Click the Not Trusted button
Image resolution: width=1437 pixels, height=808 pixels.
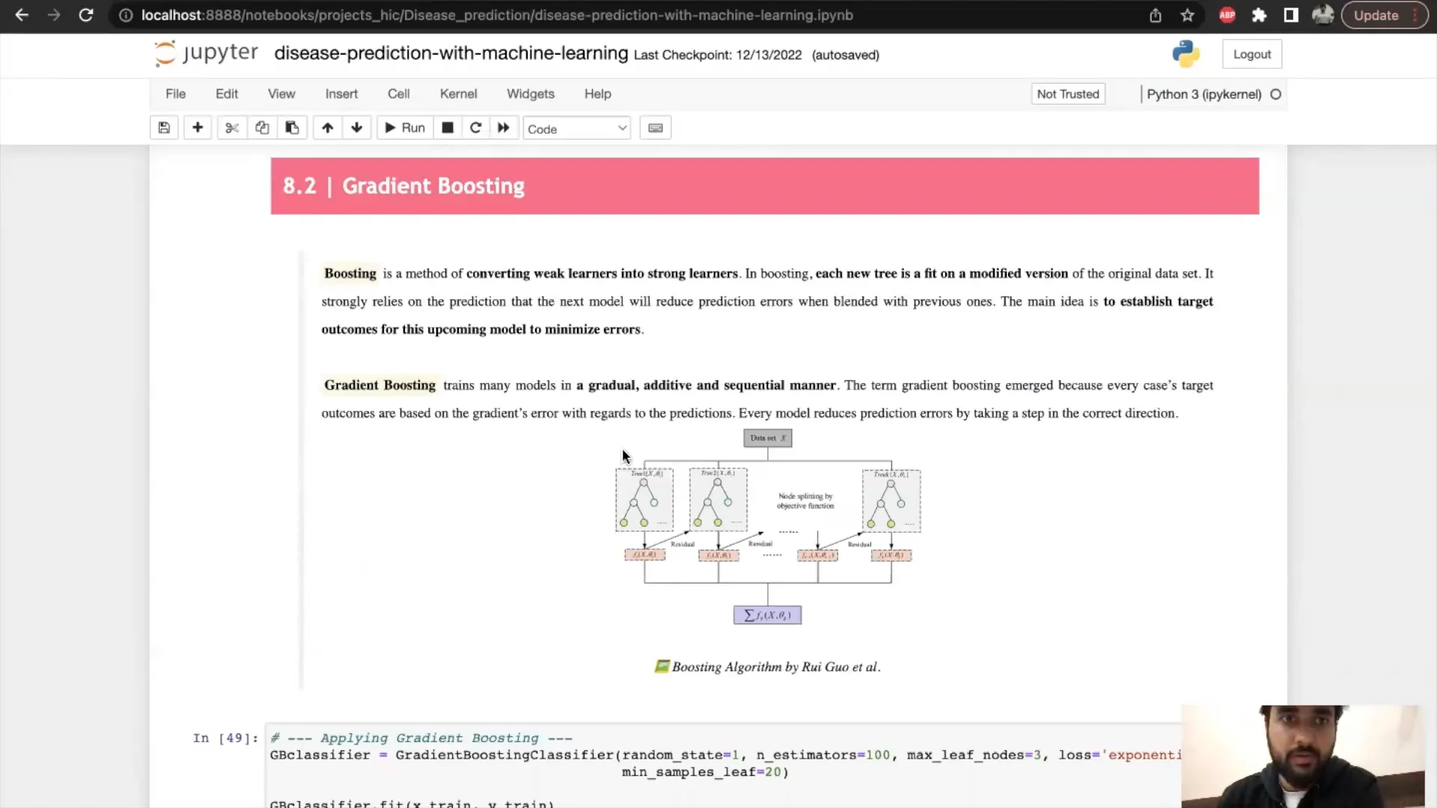point(1068,94)
